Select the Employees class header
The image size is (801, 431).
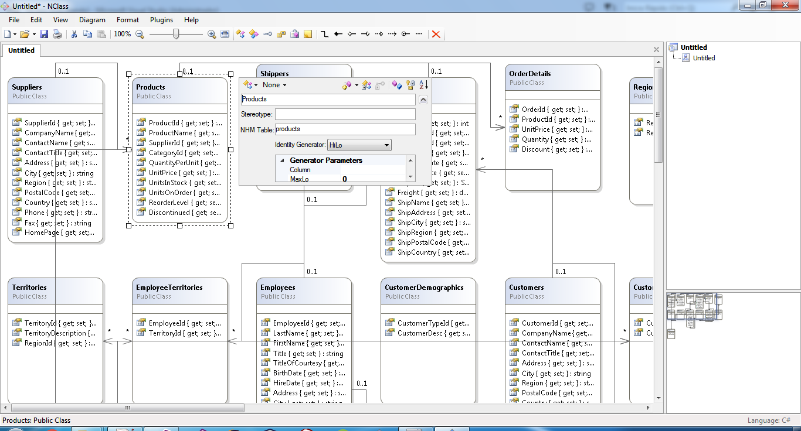pos(304,292)
